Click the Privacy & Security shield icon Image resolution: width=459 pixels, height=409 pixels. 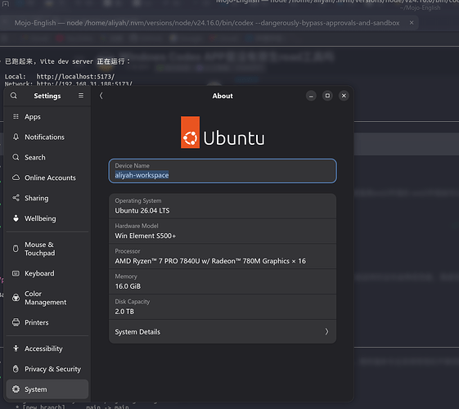(16, 369)
